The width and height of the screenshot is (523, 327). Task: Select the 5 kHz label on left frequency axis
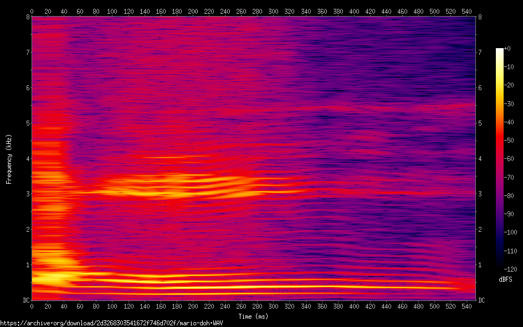[x=25, y=123]
